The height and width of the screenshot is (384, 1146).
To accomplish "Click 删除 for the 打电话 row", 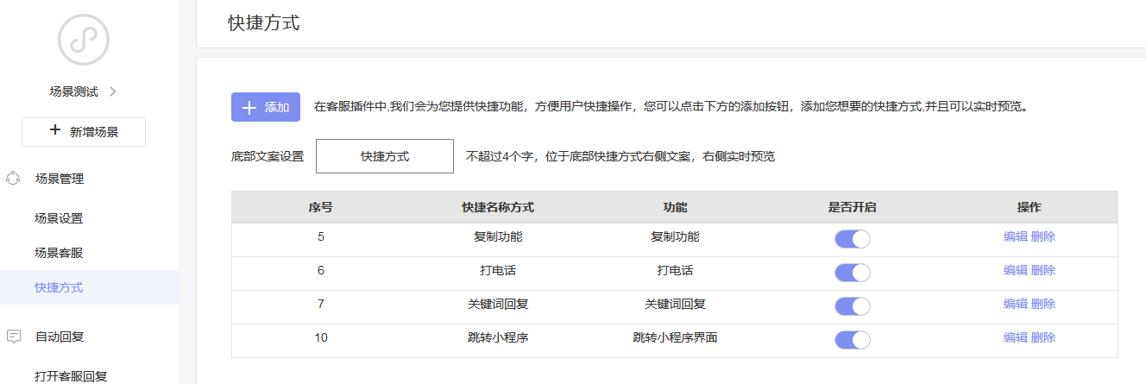I will [1043, 270].
